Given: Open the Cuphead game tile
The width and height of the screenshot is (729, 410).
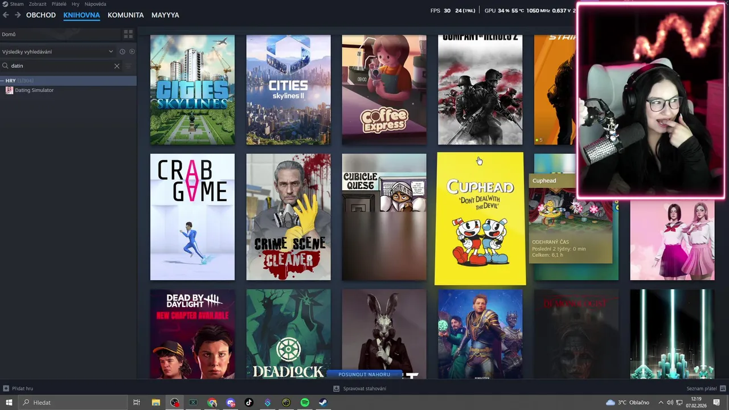Looking at the screenshot, I should [x=480, y=218].
